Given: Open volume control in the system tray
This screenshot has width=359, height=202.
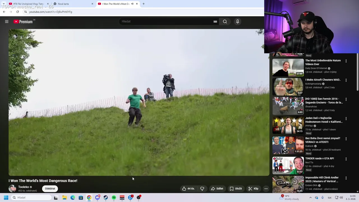Looking at the screenshot, I should (x=341, y=198).
